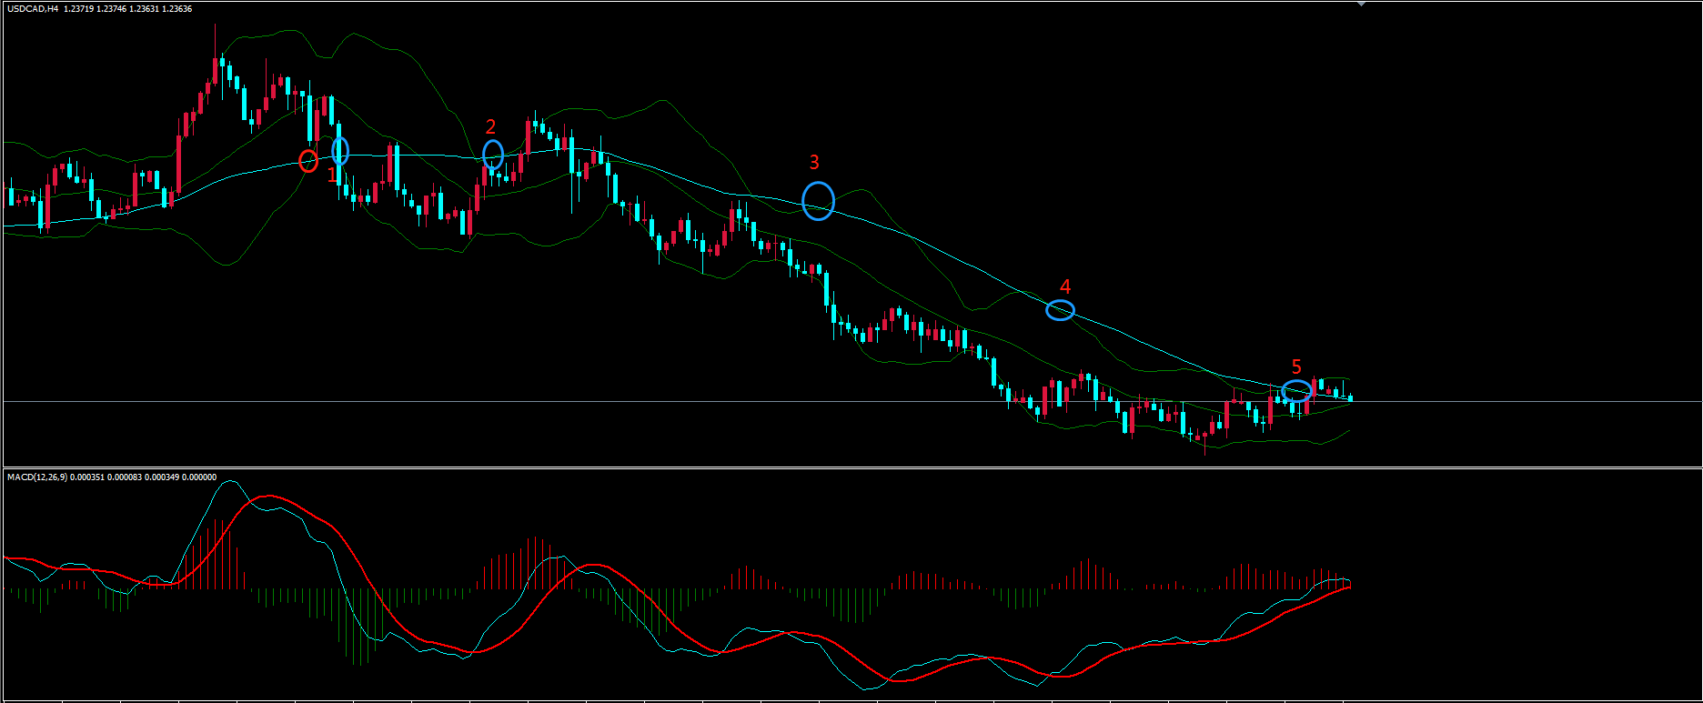The height and width of the screenshot is (703, 1703).
Task: Click the red number 3 text label
Action: (x=814, y=162)
